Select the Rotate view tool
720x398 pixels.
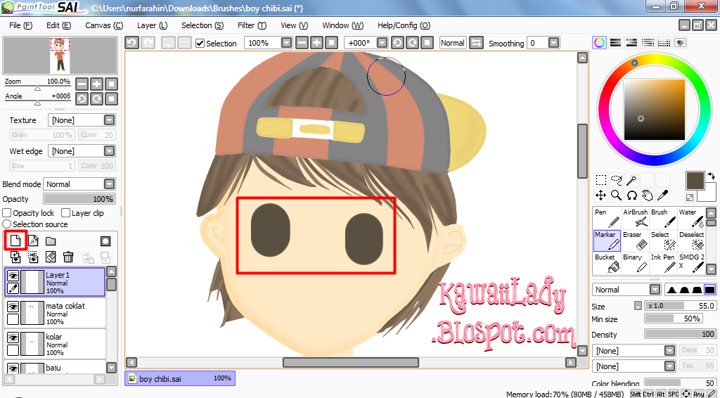632,195
